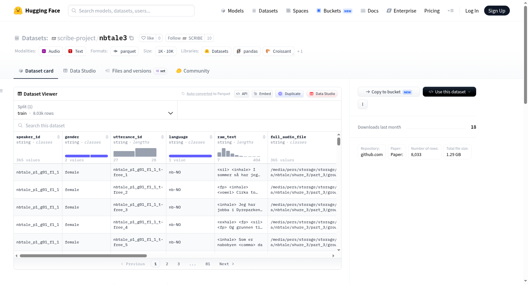
Task: Open Models in the top navigation
Action: click(x=232, y=11)
